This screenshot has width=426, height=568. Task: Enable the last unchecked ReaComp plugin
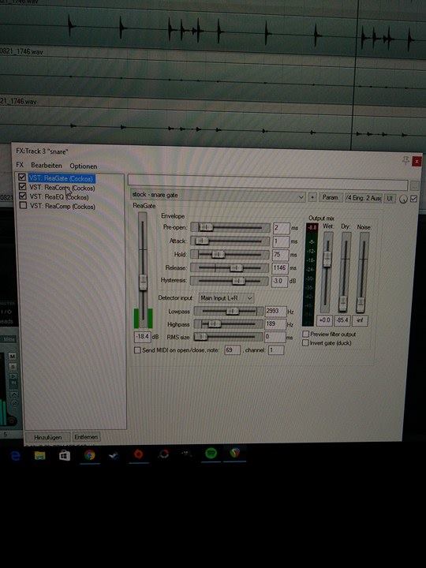[23, 205]
